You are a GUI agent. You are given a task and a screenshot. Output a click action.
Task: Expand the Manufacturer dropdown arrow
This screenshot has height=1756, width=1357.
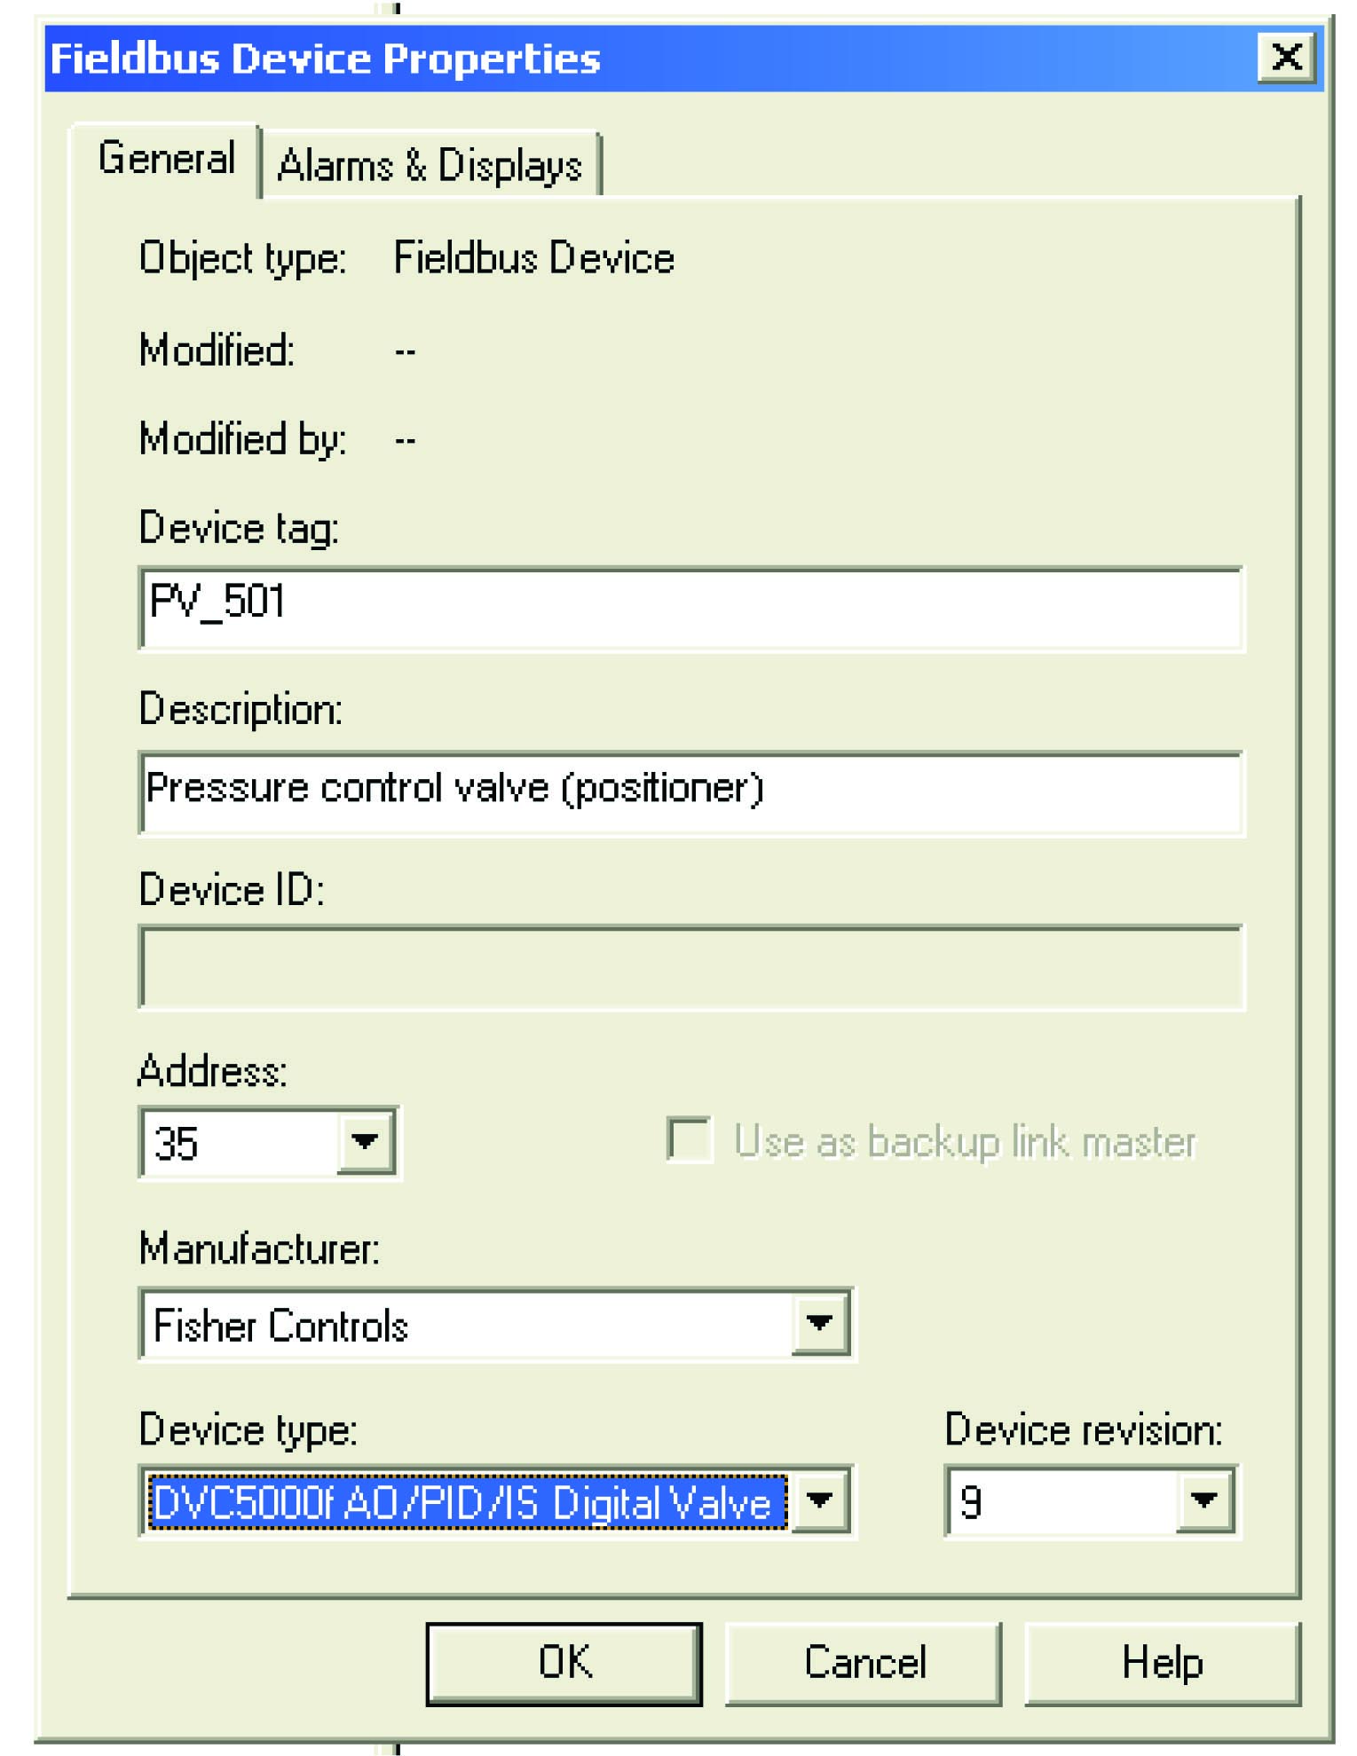coord(820,1323)
